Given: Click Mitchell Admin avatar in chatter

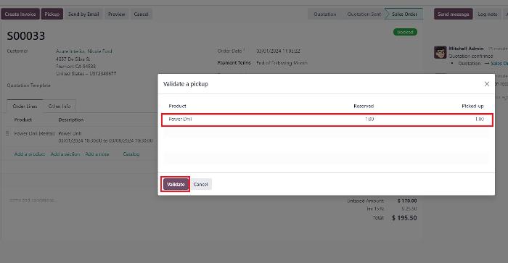Looking at the screenshot, I should pyautogui.click(x=440, y=52).
